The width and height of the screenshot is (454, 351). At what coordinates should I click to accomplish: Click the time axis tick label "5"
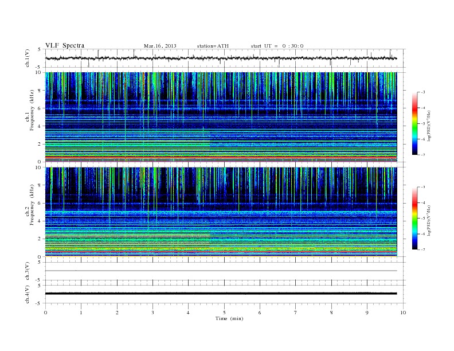coord(224,313)
